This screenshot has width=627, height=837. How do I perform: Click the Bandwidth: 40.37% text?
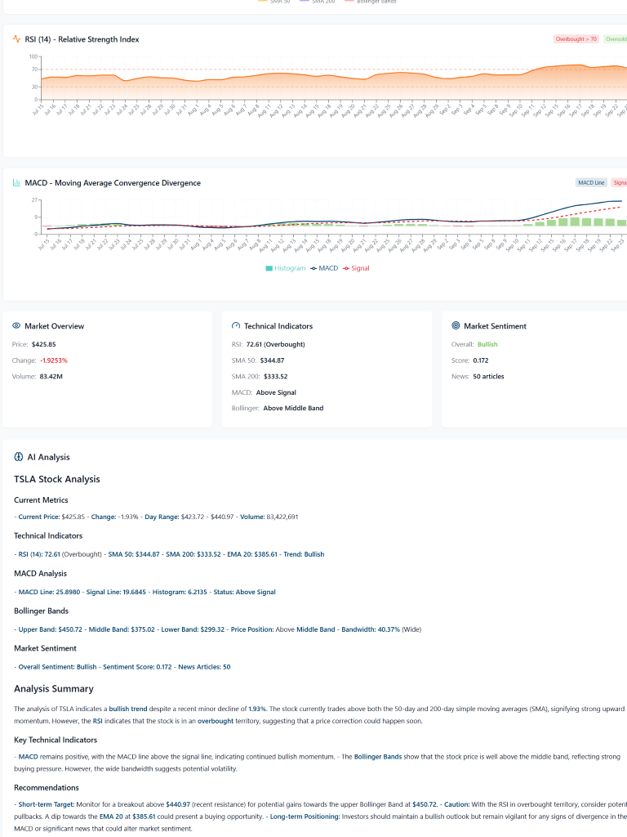tap(371, 629)
